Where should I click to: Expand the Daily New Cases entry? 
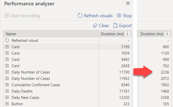click(x=7, y=97)
